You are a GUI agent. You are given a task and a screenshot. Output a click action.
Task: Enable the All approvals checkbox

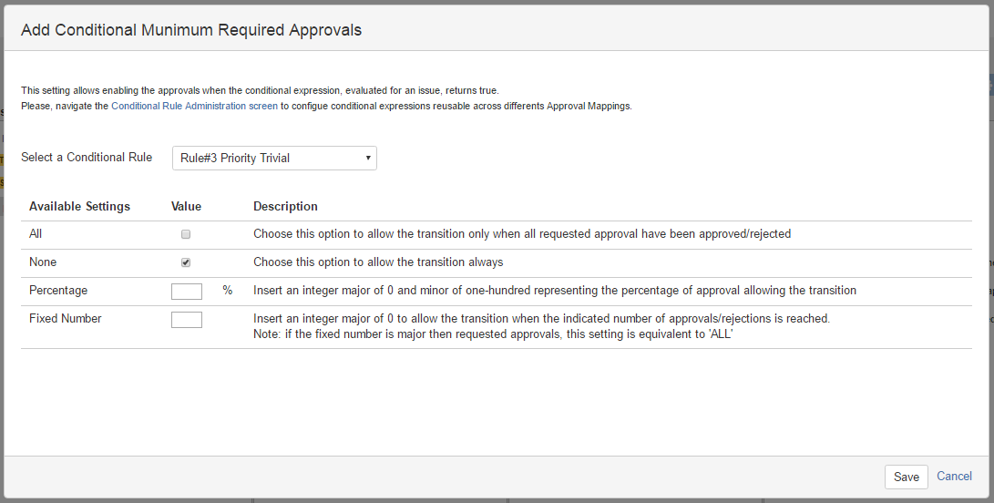coord(186,234)
